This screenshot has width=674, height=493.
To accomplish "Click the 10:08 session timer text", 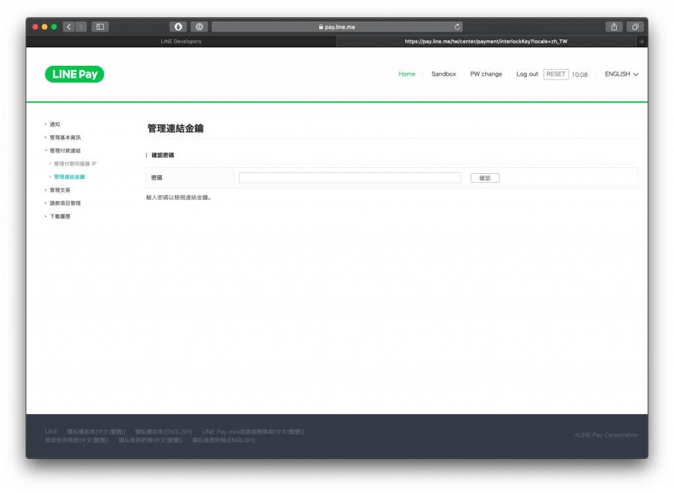I will 579,74.
